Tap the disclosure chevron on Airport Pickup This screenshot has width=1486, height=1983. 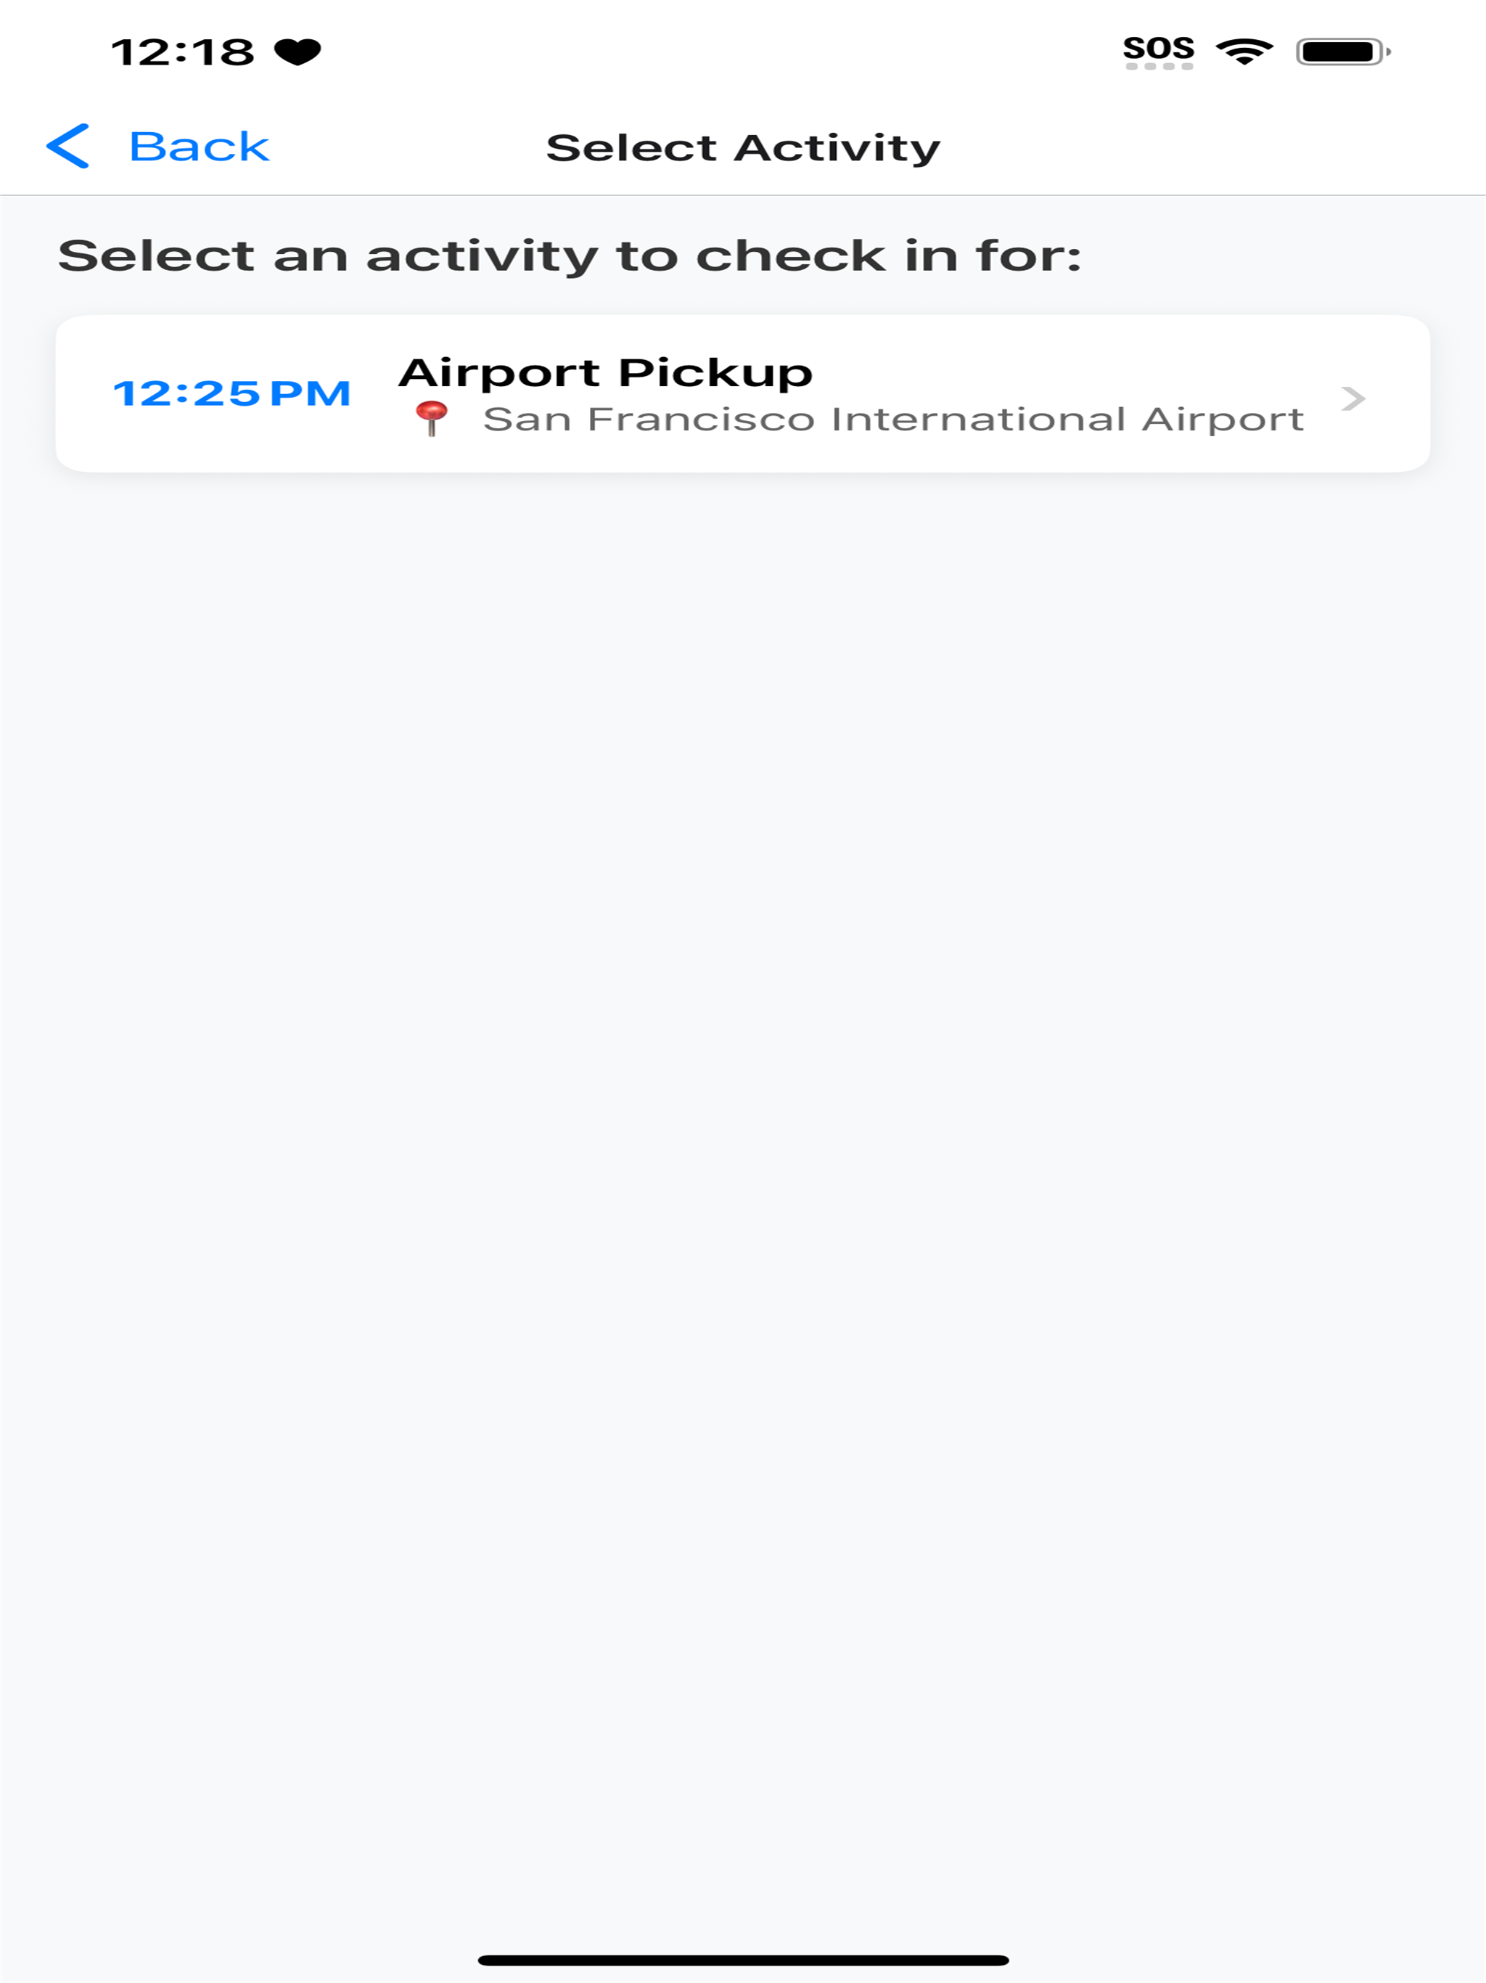tap(1352, 398)
